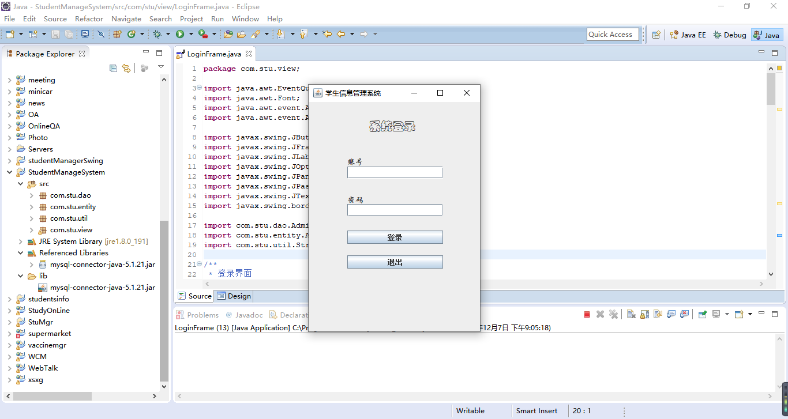The image size is (788, 419).
Task: Select the Java perspective button
Action: (767, 35)
